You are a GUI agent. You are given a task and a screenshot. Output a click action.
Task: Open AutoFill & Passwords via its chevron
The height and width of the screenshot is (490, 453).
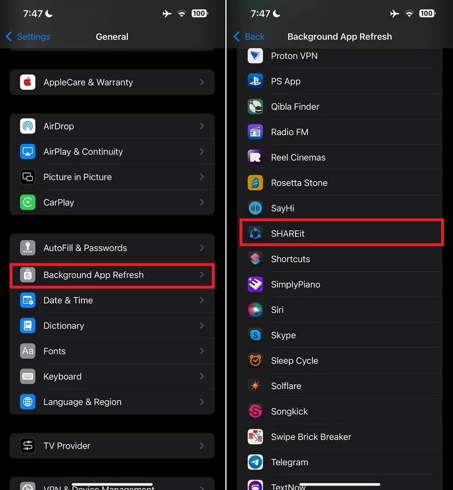(x=202, y=248)
